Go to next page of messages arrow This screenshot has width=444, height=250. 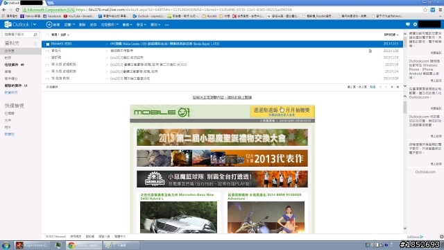coord(392,87)
